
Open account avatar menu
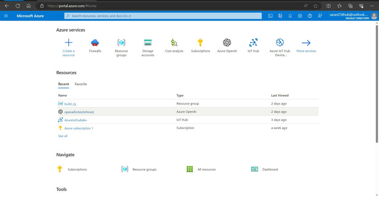tap(374, 16)
